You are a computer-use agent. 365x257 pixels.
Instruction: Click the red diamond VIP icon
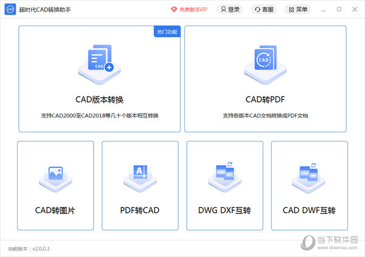point(174,10)
